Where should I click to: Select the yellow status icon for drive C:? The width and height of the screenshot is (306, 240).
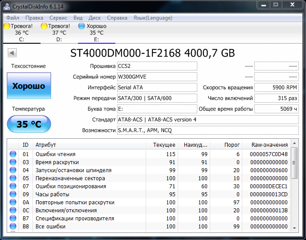[x=7, y=26]
